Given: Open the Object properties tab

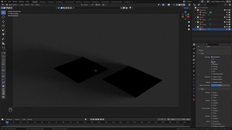Looking at the screenshot, I should point(194,75).
